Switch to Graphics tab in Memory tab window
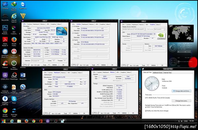This screenshot has height=130, width=198. 123,72
